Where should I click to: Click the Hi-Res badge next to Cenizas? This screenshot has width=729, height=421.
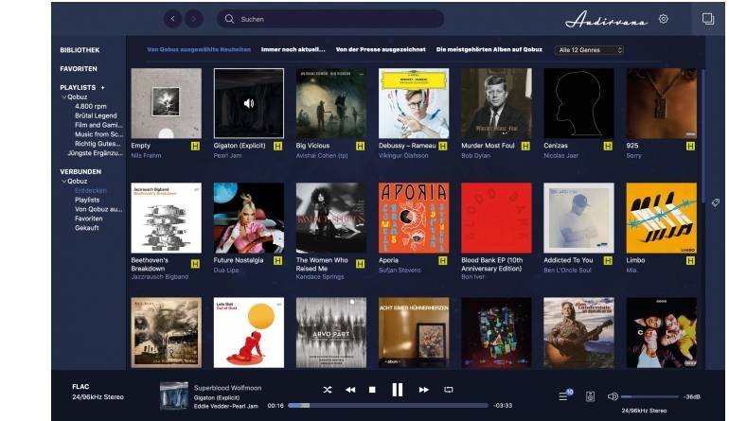[608, 147]
